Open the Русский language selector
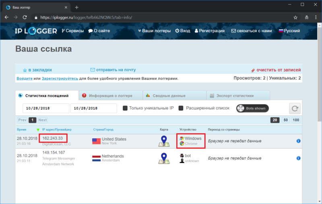 coord(289,31)
